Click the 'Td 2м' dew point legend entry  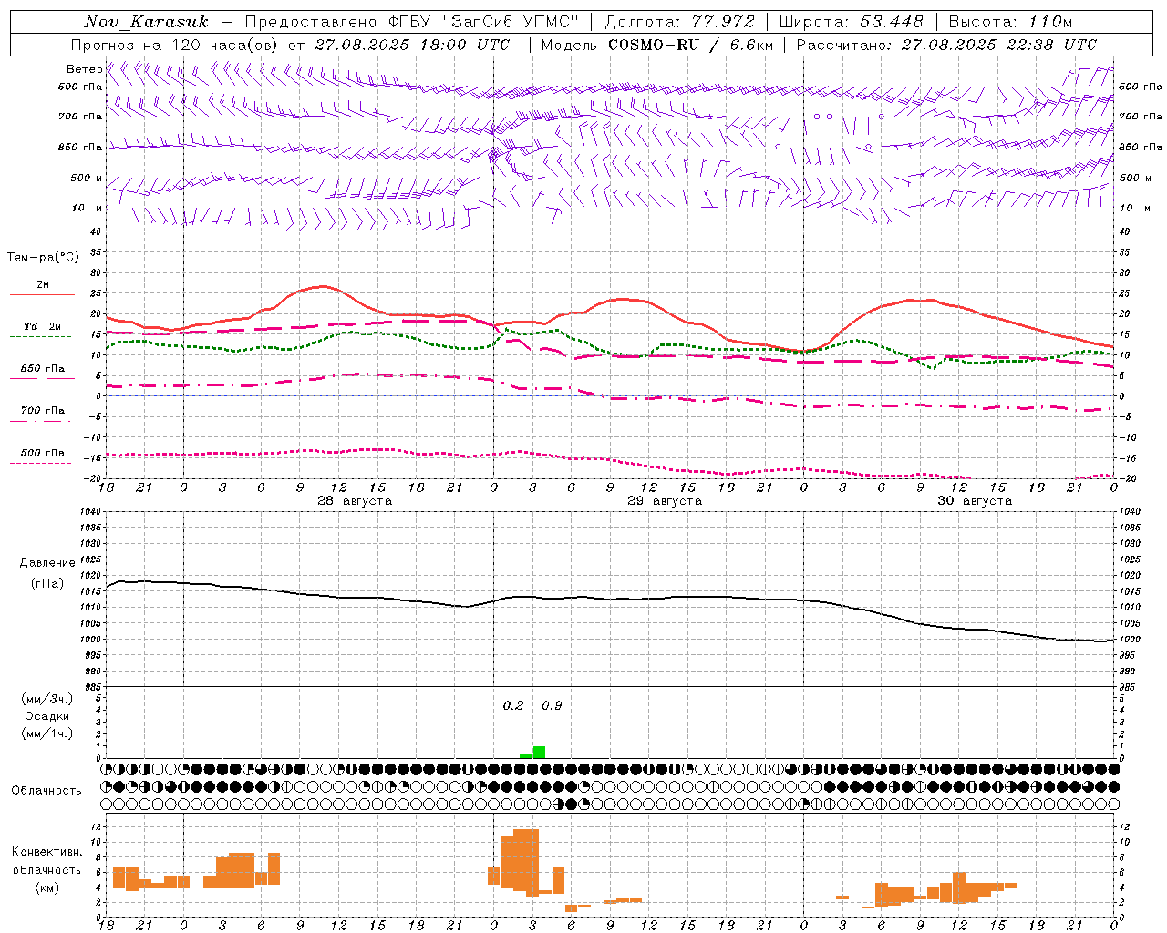pyautogui.click(x=43, y=326)
